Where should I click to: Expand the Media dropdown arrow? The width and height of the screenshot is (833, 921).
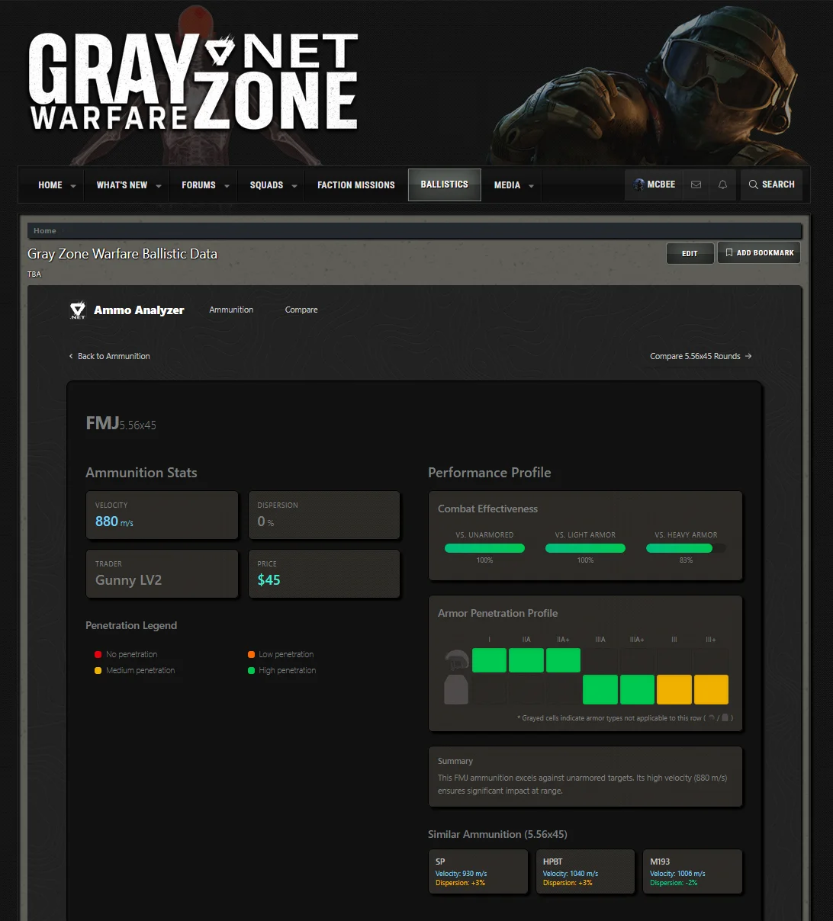tap(531, 185)
